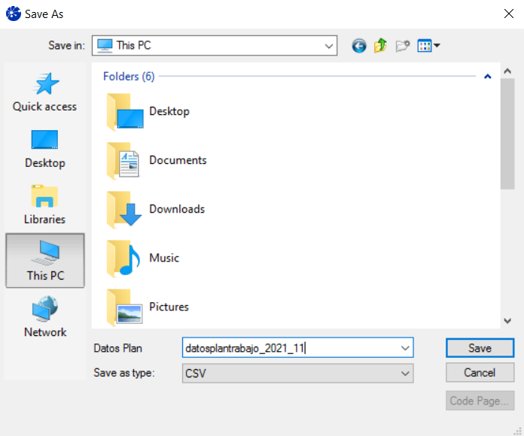Collapse the Folders (6) group
The width and height of the screenshot is (524, 436).
pos(488,77)
